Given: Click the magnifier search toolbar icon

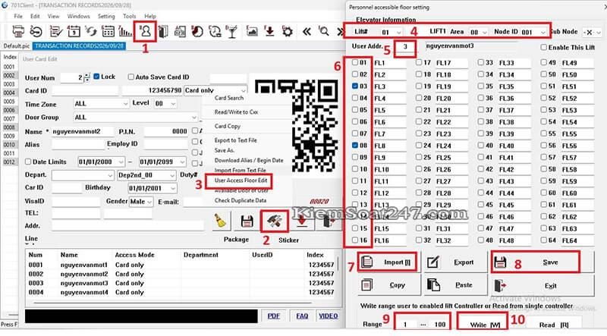Looking at the screenshot, I should tap(324, 31).
